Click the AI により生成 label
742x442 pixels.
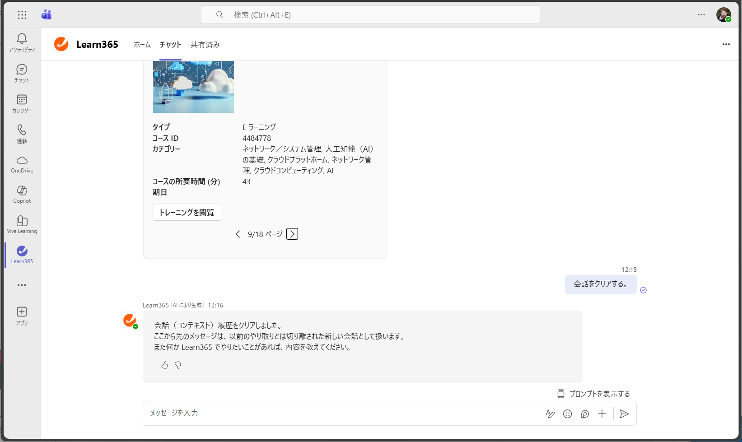pyautogui.click(x=187, y=305)
